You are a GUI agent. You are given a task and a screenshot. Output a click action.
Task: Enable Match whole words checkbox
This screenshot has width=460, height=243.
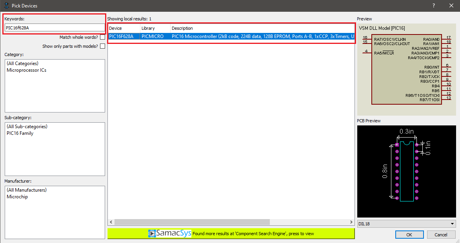click(102, 37)
